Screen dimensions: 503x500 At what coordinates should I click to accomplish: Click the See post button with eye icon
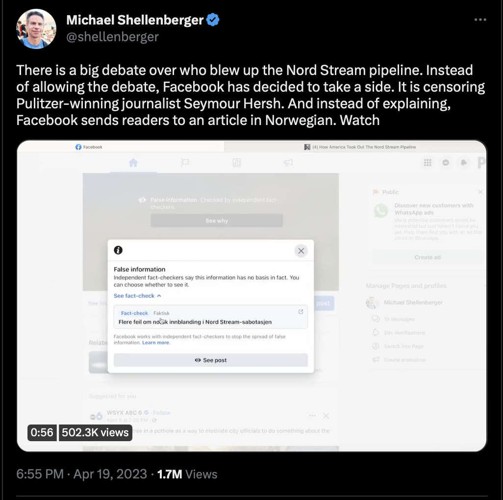point(211,360)
